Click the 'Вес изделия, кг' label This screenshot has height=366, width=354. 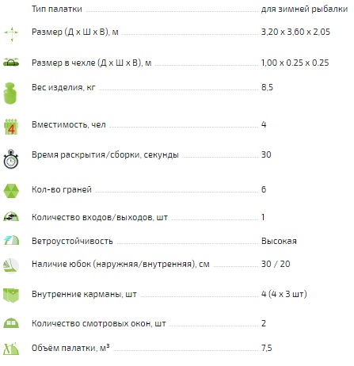63,87
